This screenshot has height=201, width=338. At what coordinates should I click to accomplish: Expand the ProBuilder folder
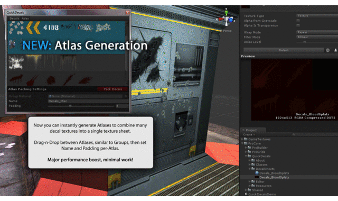pyautogui.click(x=246, y=148)
